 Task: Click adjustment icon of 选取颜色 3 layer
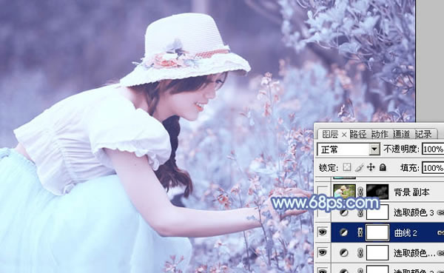coord(344,212)
